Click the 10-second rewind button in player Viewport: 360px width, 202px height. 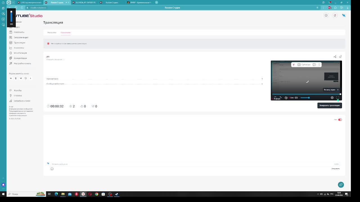tap(286, 98)
